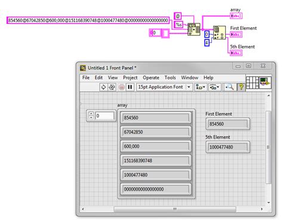Click the 5th Element indicator value

(x=227, y=147)
